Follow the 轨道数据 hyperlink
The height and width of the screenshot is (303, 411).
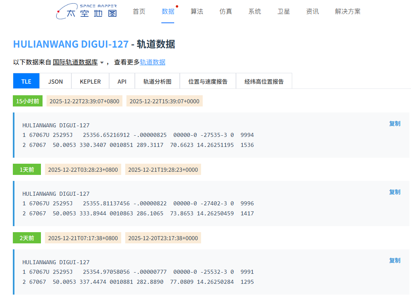(153, 62)
